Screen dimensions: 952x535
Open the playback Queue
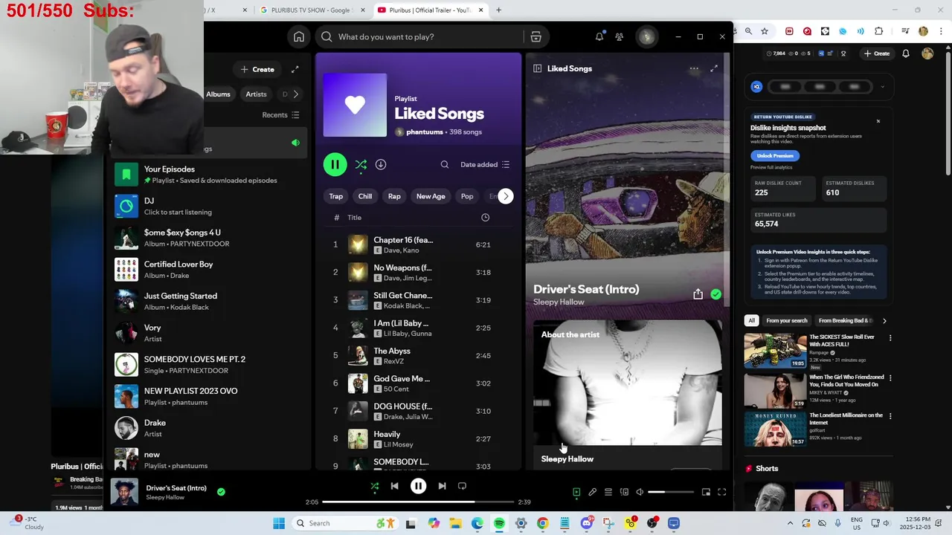tap(608, 492)
